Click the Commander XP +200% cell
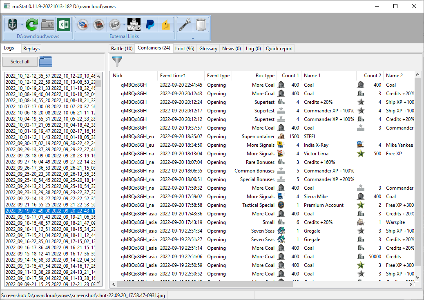The image size is (424, 300). point(329,179)
